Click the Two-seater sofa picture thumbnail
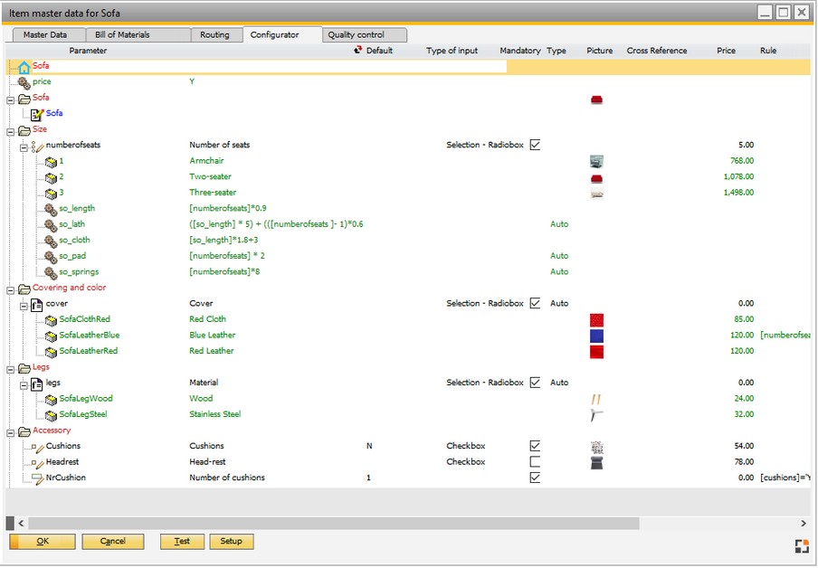 (x=596, y=177)
